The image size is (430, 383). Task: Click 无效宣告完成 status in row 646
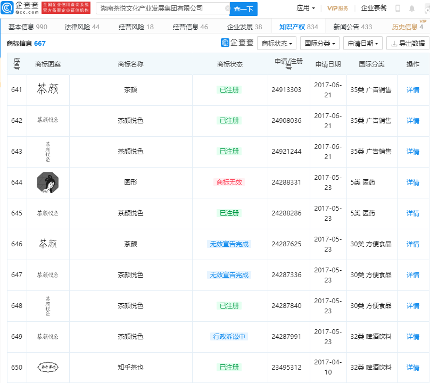[x=229, y=244]
